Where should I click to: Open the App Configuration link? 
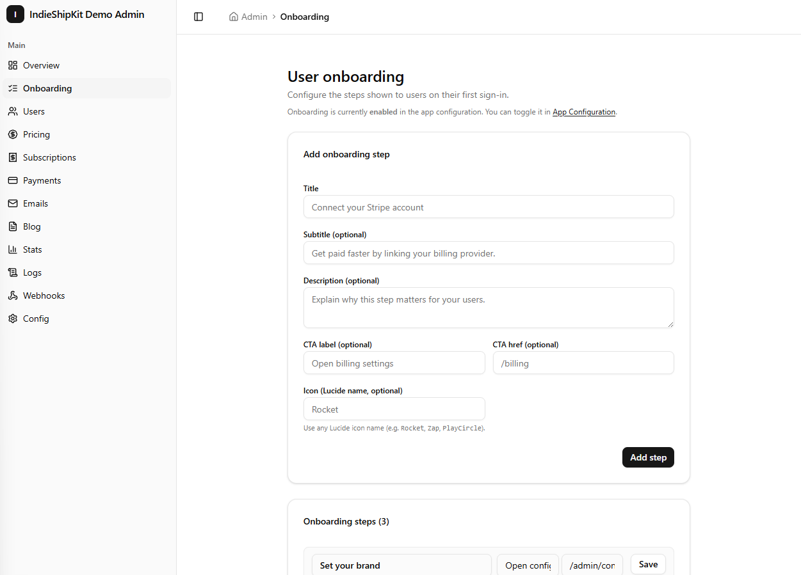pyautogui.click(x=584, y=112)
